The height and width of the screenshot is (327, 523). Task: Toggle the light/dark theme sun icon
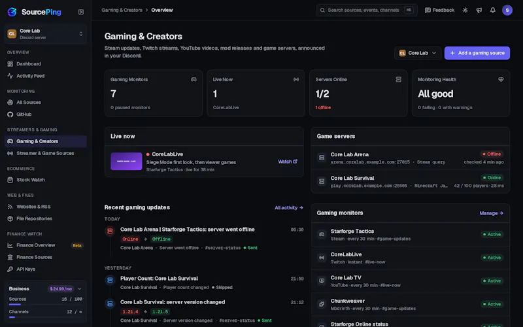click(x=465, y=10)
